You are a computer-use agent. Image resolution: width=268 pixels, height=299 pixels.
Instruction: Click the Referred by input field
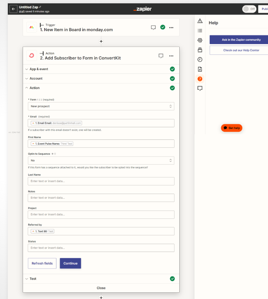click(101, 231)
